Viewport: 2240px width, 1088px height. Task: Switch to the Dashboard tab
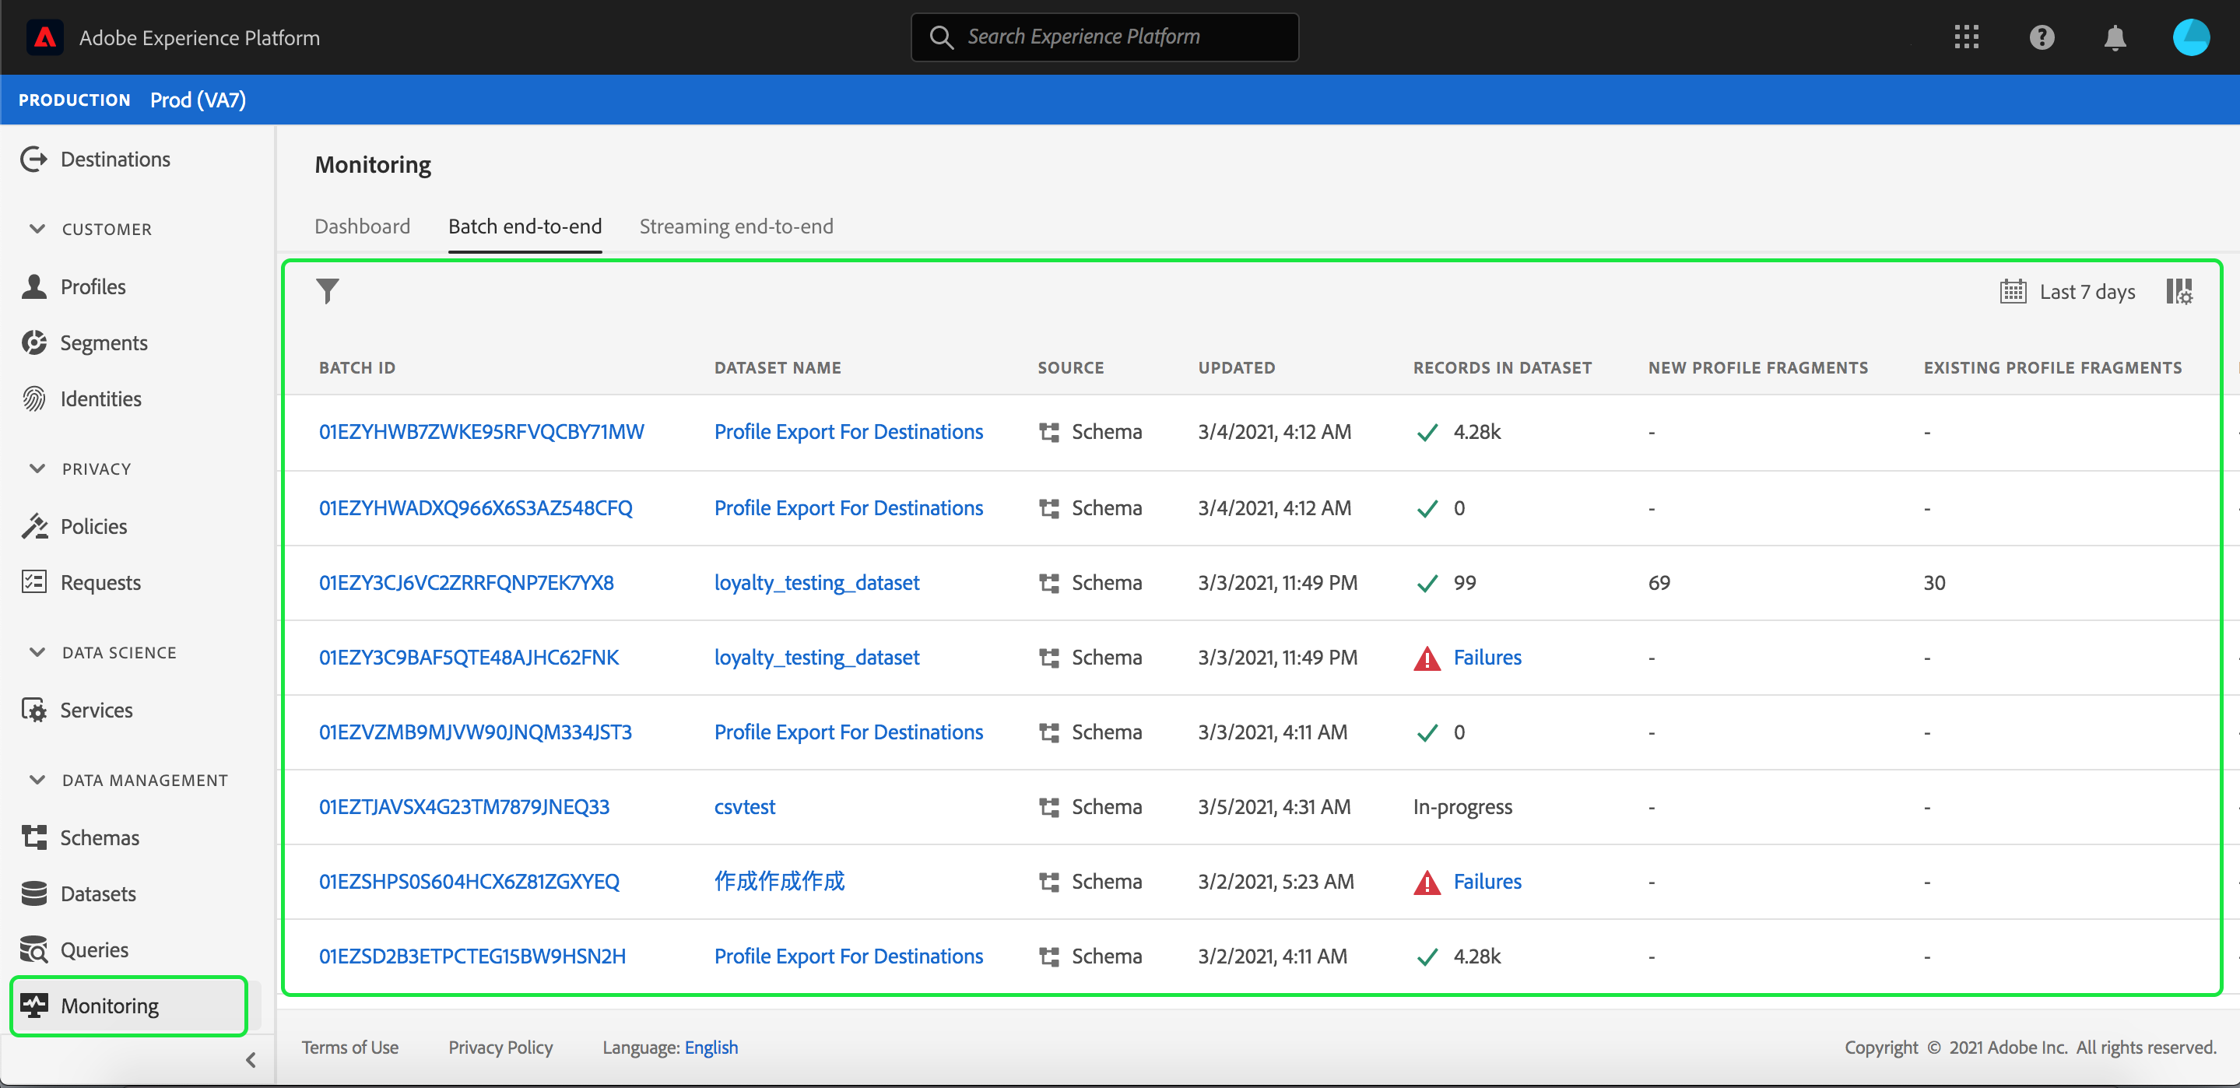coord(362,226)
